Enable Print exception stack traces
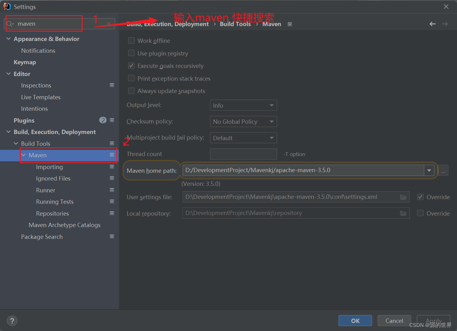The width and height of the screenshot is (457, 331). click(131, 78)
